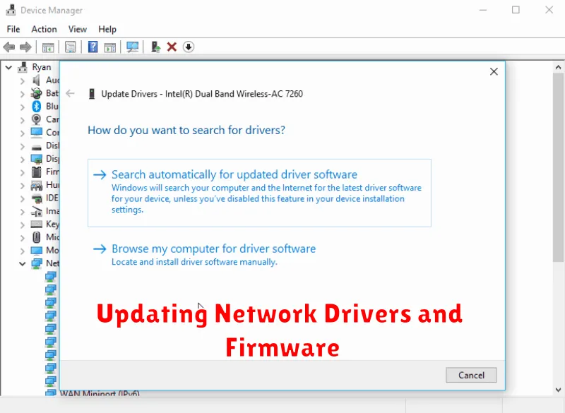Expand the Batteries category chevron
Image resolution: width=565 pixels, height=413 pixels.
(x=23, y=94)
